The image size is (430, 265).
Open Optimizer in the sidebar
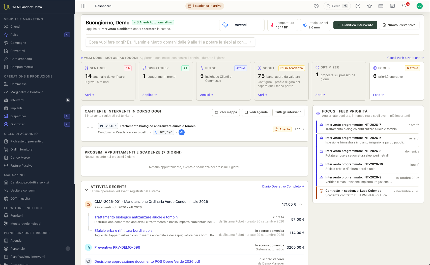click(37, 124)
